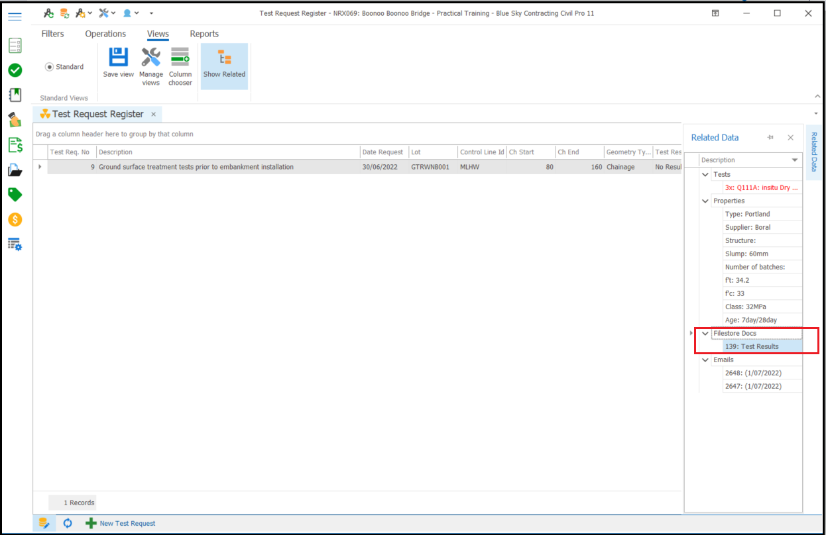Screen dimensions: 826x535
Task: Click the green tag sidebar icon
Action: [15, 195]
